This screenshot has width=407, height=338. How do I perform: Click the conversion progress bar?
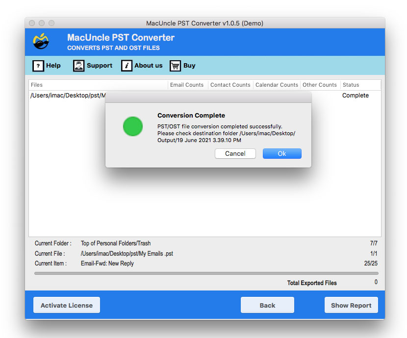tap(206, 273)
